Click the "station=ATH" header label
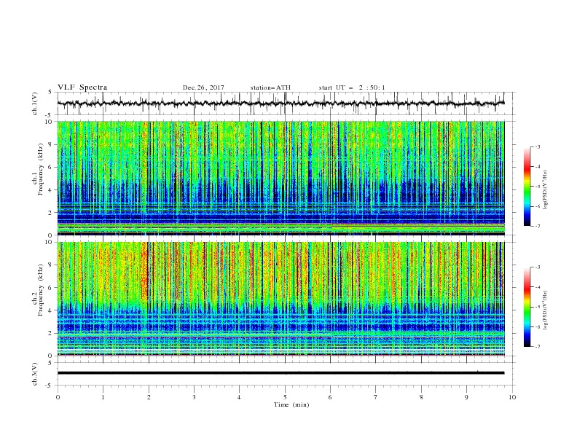 [270, 87]
